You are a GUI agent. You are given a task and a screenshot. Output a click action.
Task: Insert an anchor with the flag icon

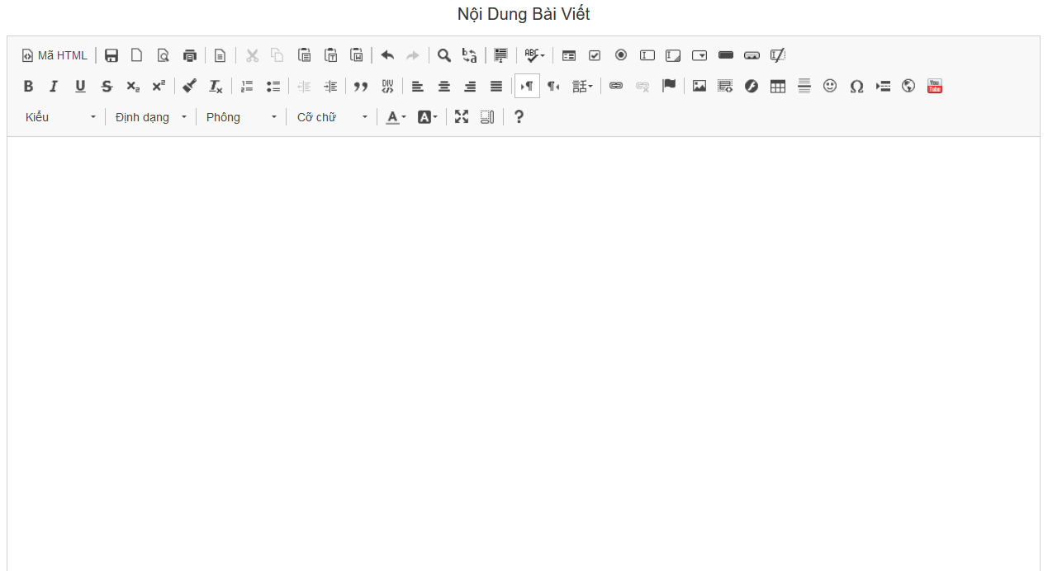(669, 86)
